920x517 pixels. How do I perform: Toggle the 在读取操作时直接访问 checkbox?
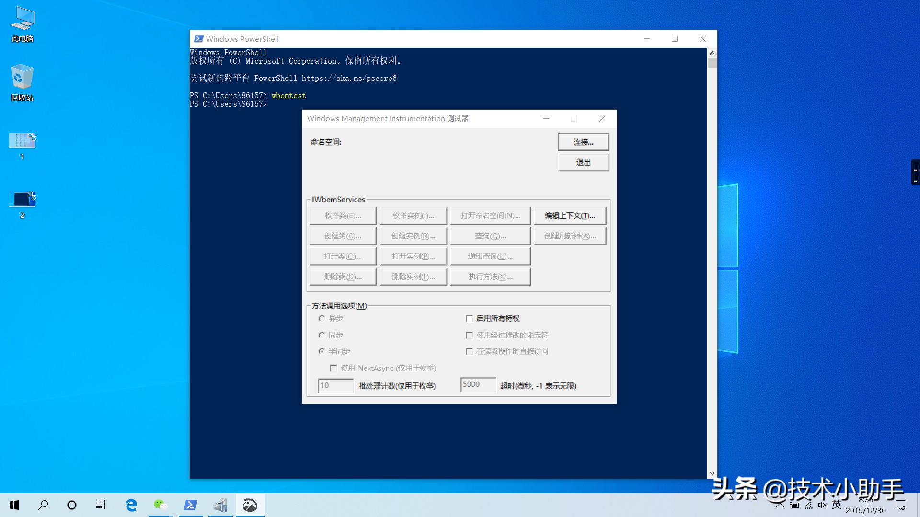pos(470,352)
